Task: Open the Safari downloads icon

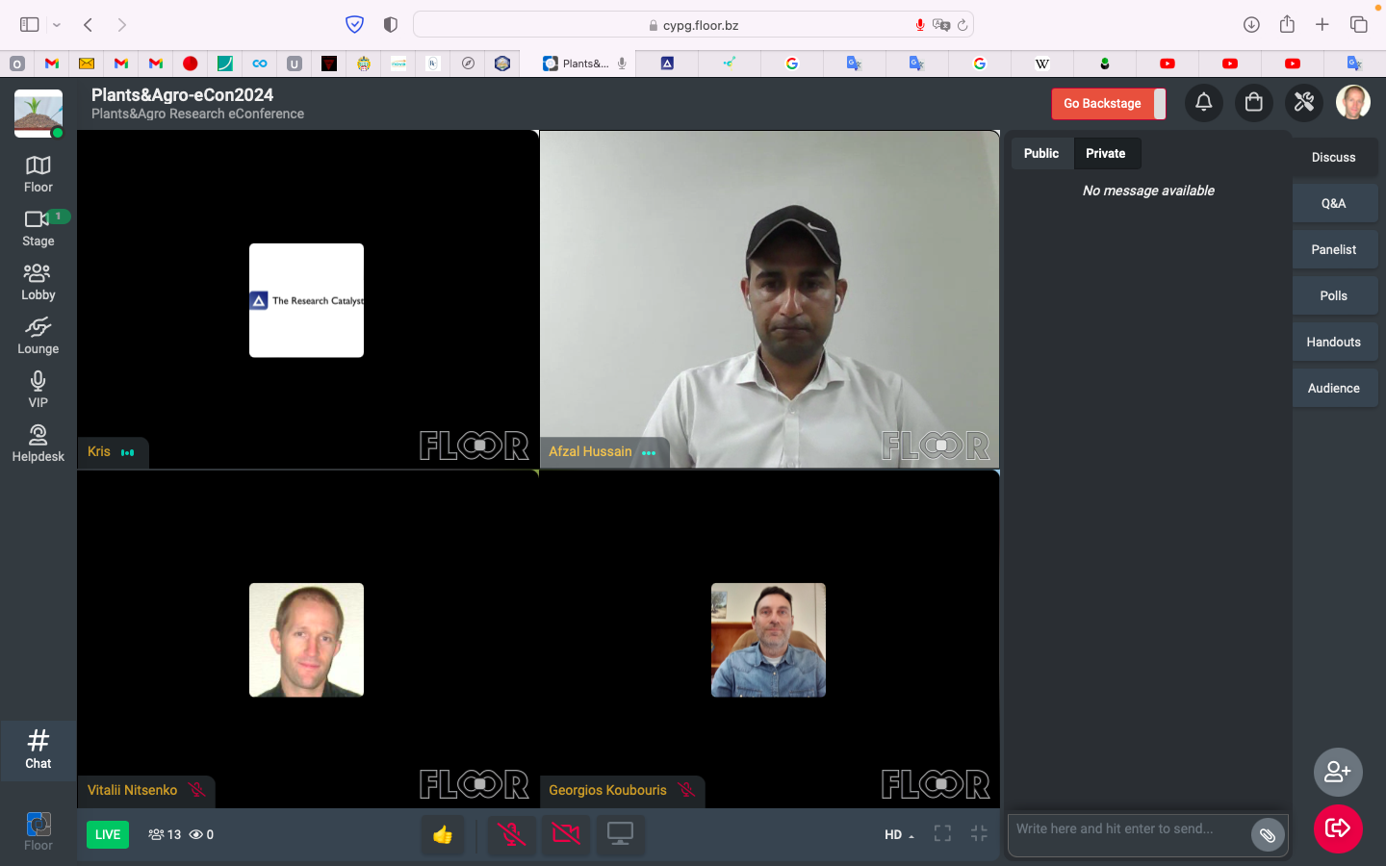Action: tap(1251, 25)
